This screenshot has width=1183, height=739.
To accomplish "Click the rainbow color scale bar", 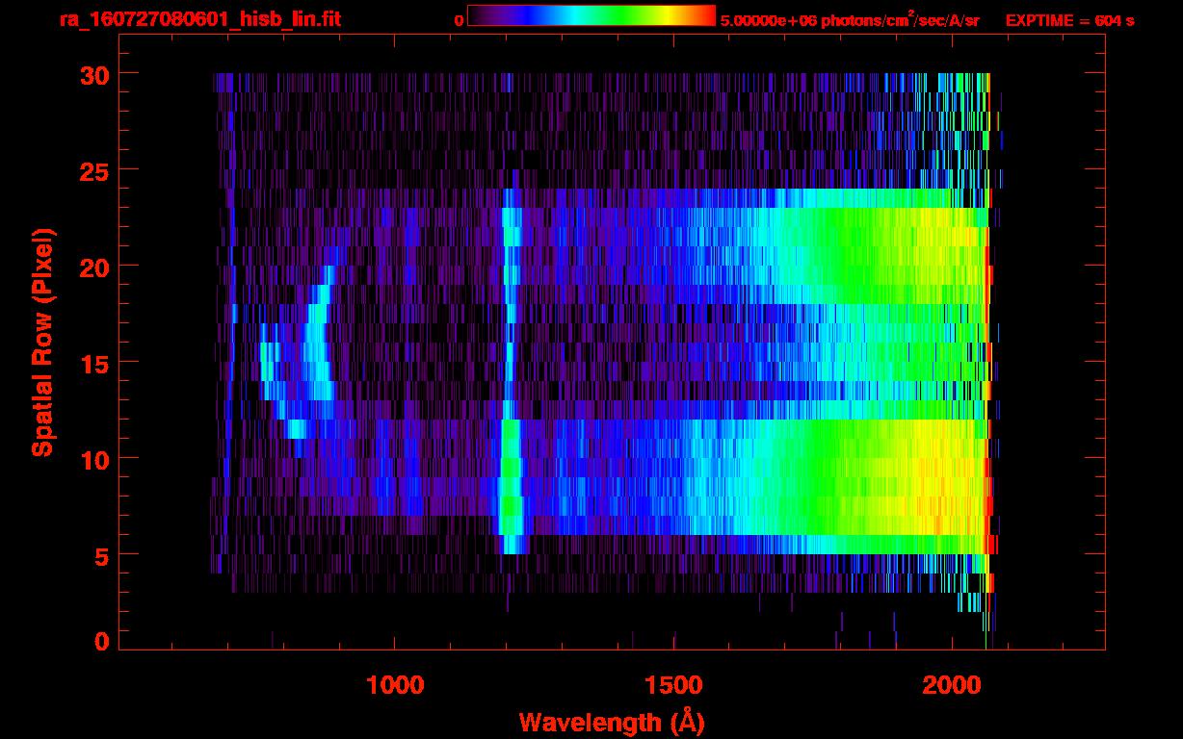I will pyautogui.click(x=591, y=15).
